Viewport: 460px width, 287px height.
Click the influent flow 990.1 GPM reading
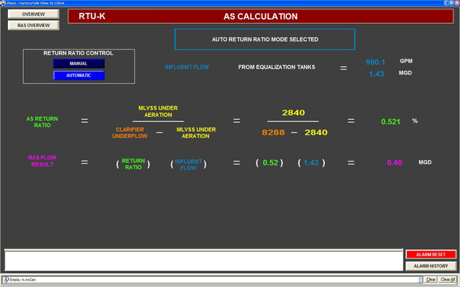[x=376, y=62]
